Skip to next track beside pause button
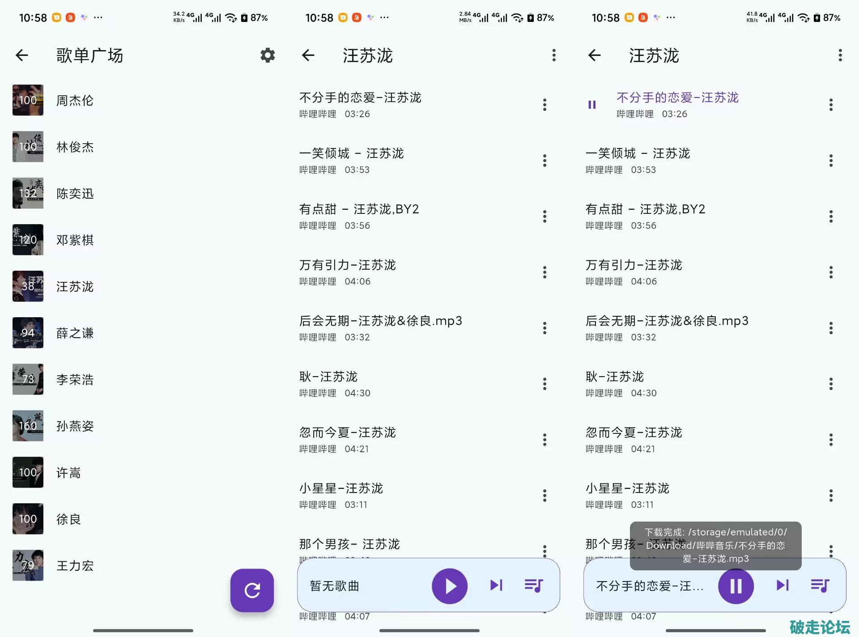The width and height of the screenshot is (859, 637). pos(782,585)
